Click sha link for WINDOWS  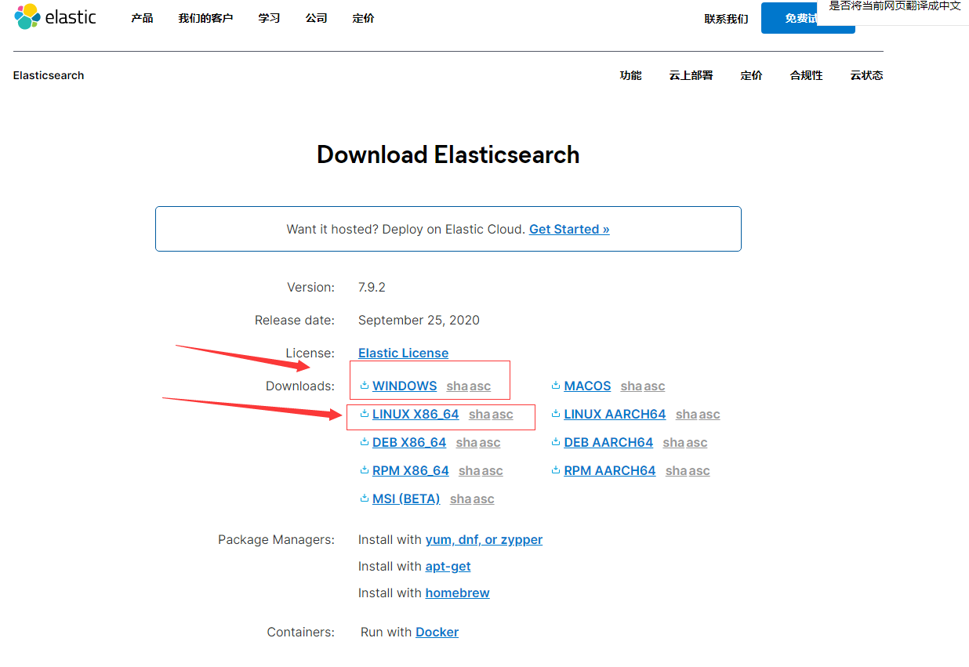pyautogui.click(x=457, y=386)
